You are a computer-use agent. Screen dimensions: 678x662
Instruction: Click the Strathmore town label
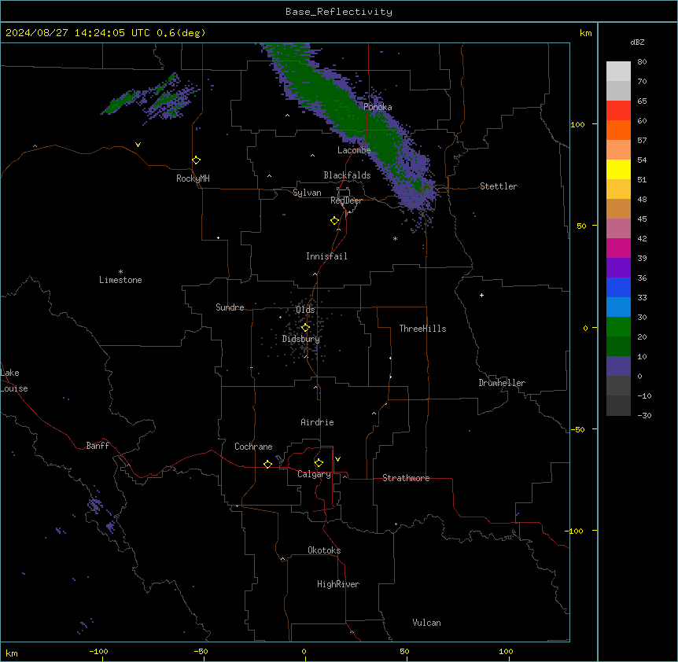406,478
